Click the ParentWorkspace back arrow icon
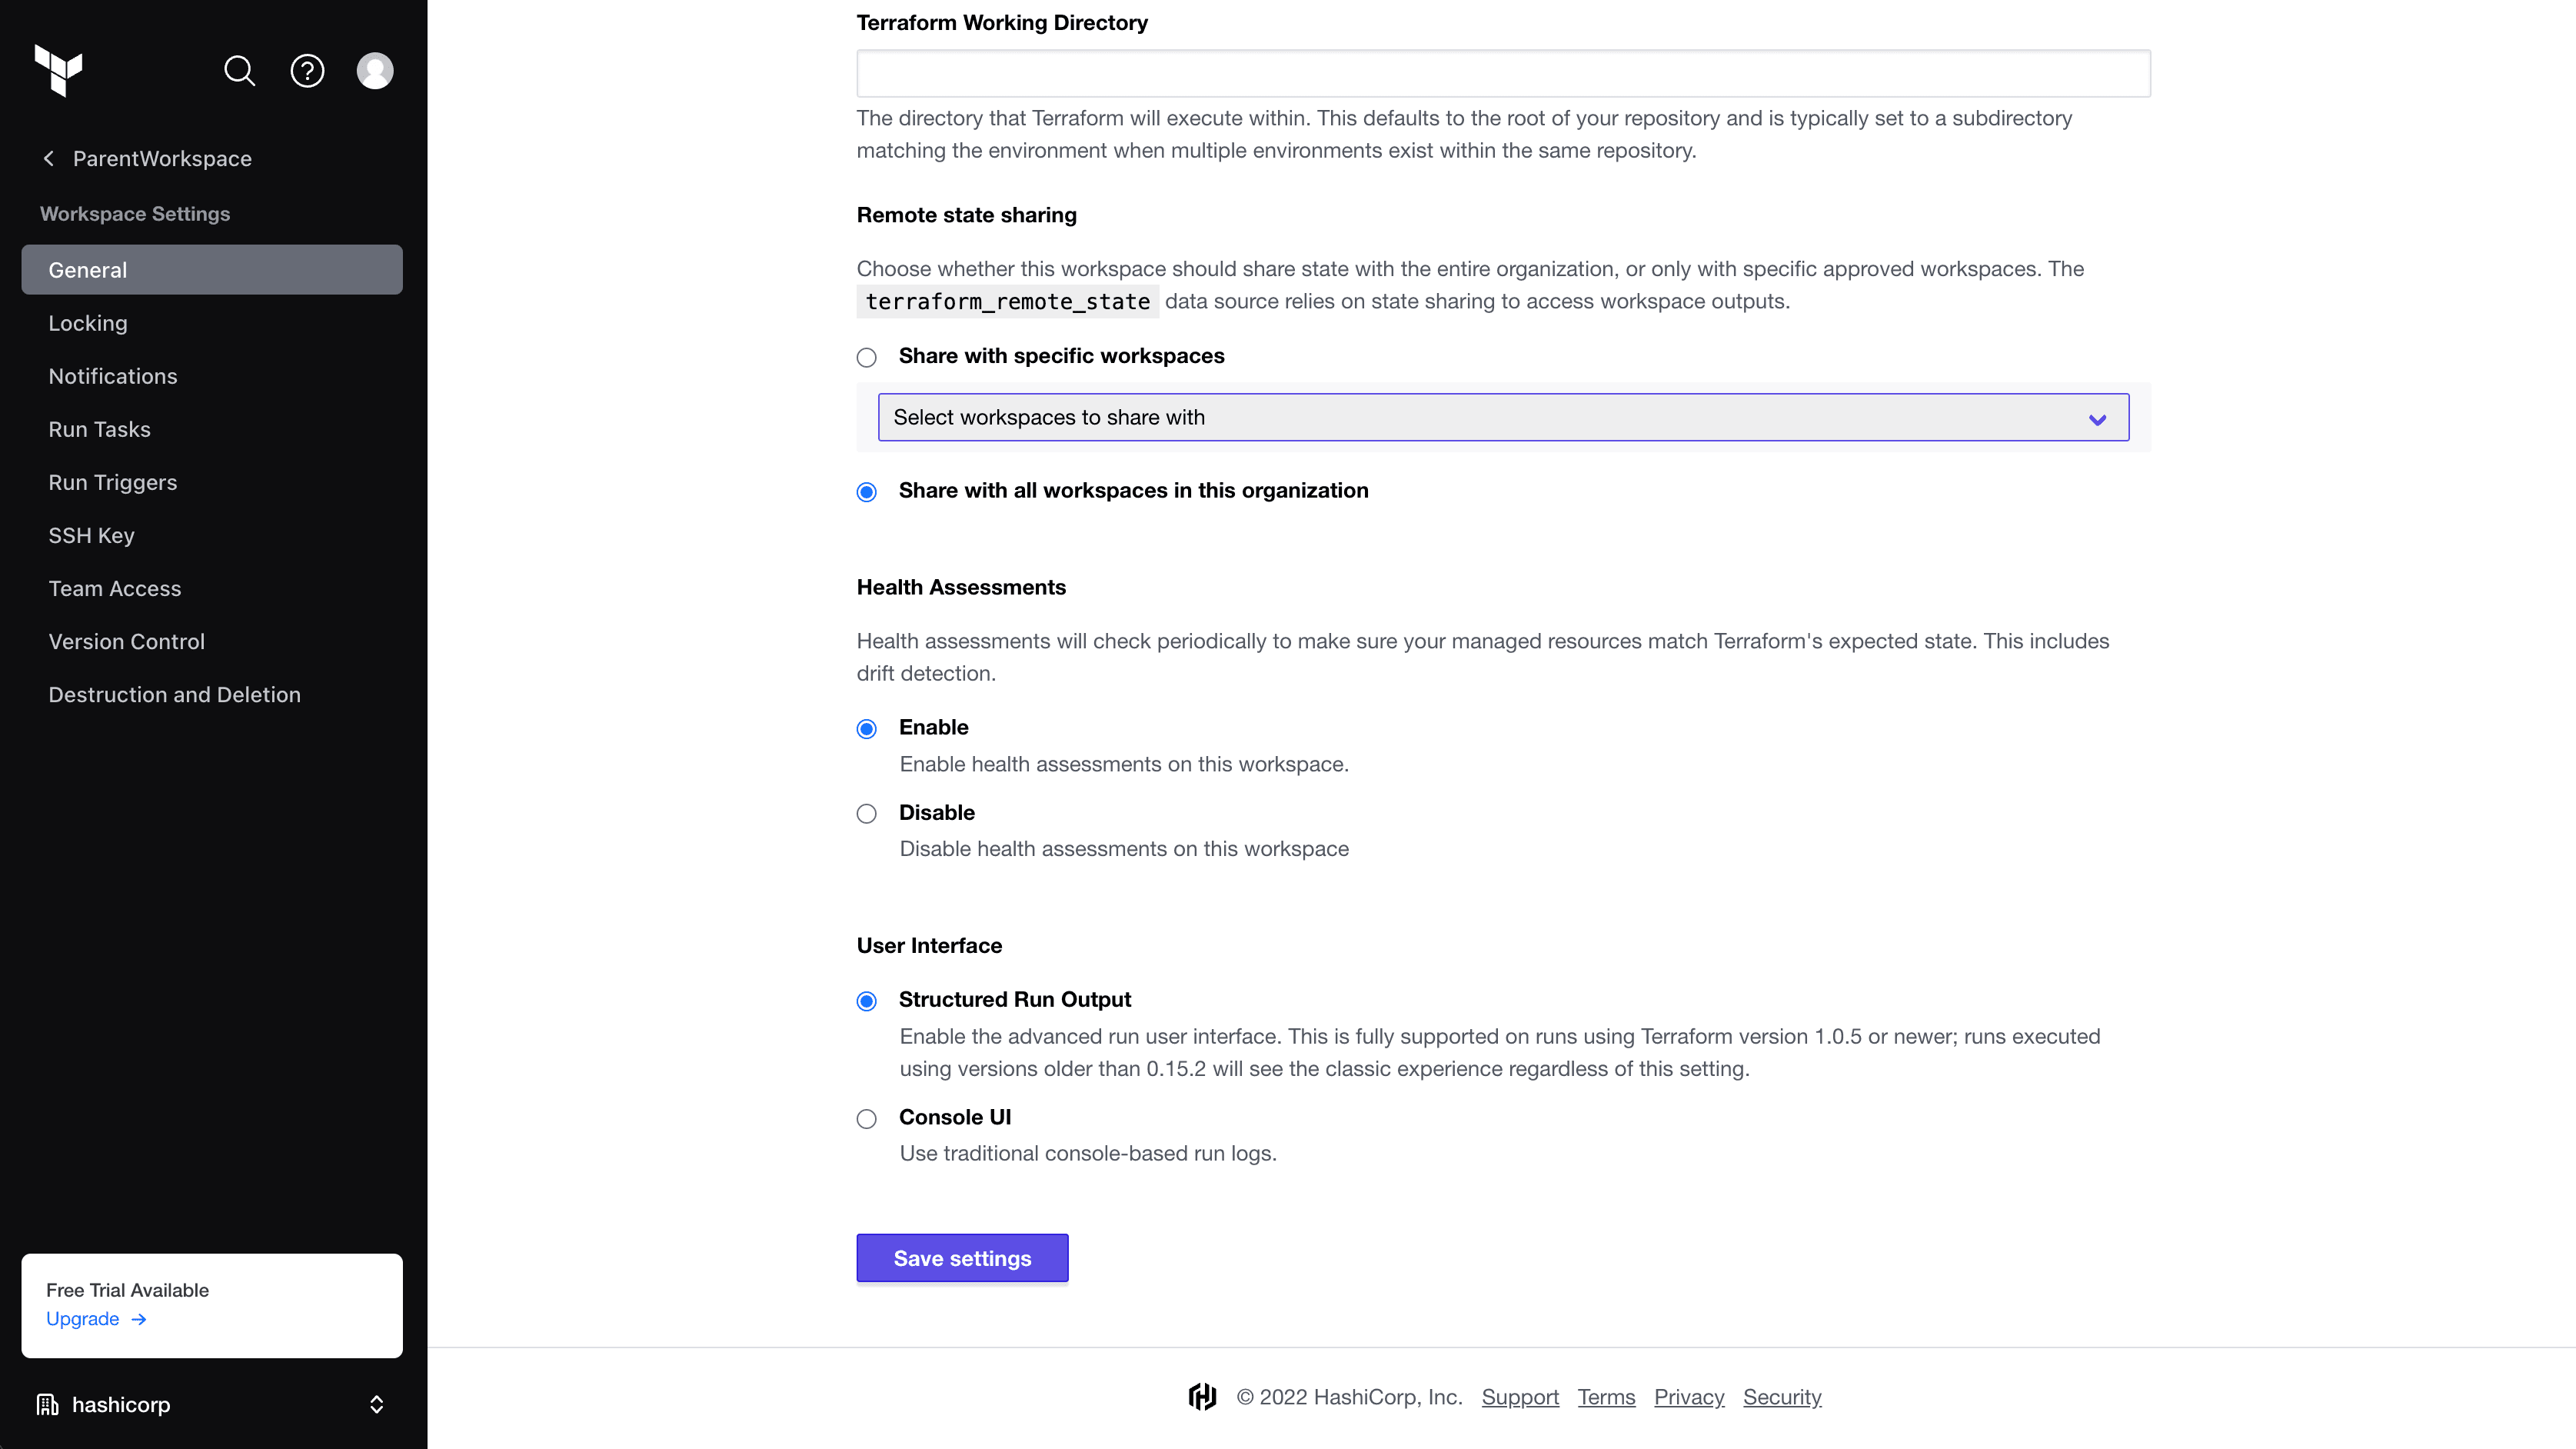 tap(48, 158)
